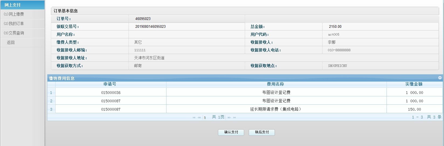The height and width of the screenshot is (146, 444).
Task: Click the last page pager icon
Action: tap(234, 117)
